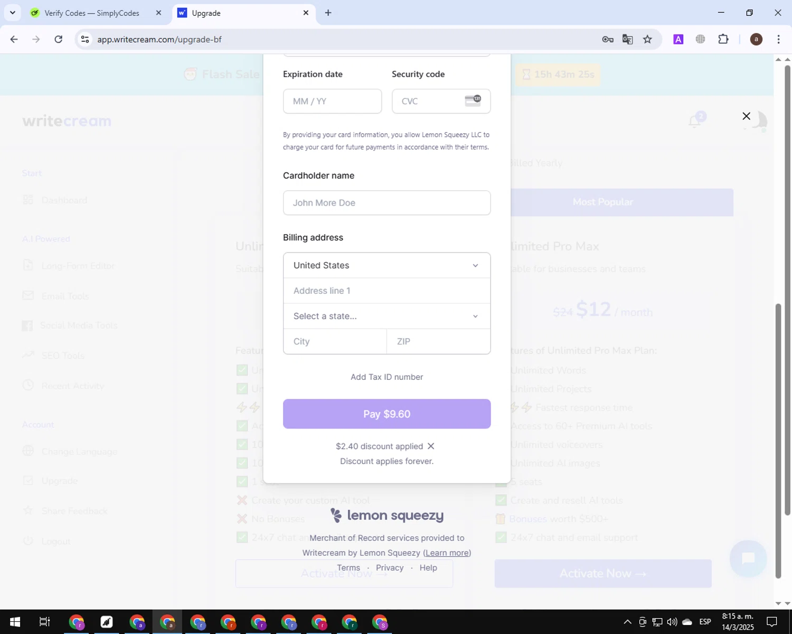This screenshot has width=792, height=634.
Task: Focus the ZIP field
Action: click(x=438, y=341)
